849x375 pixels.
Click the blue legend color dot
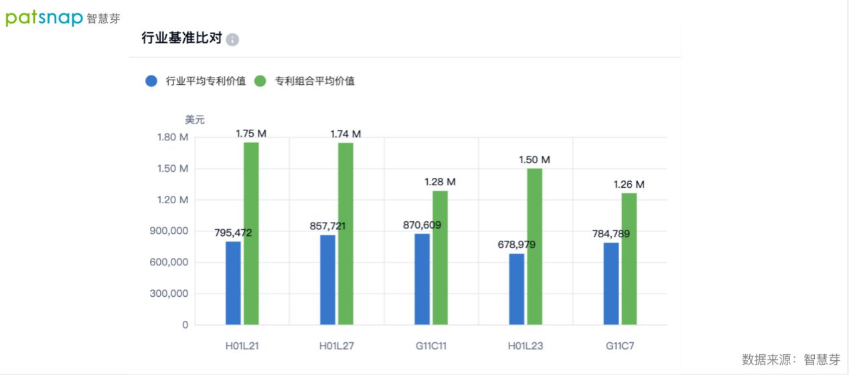point(151,81)
